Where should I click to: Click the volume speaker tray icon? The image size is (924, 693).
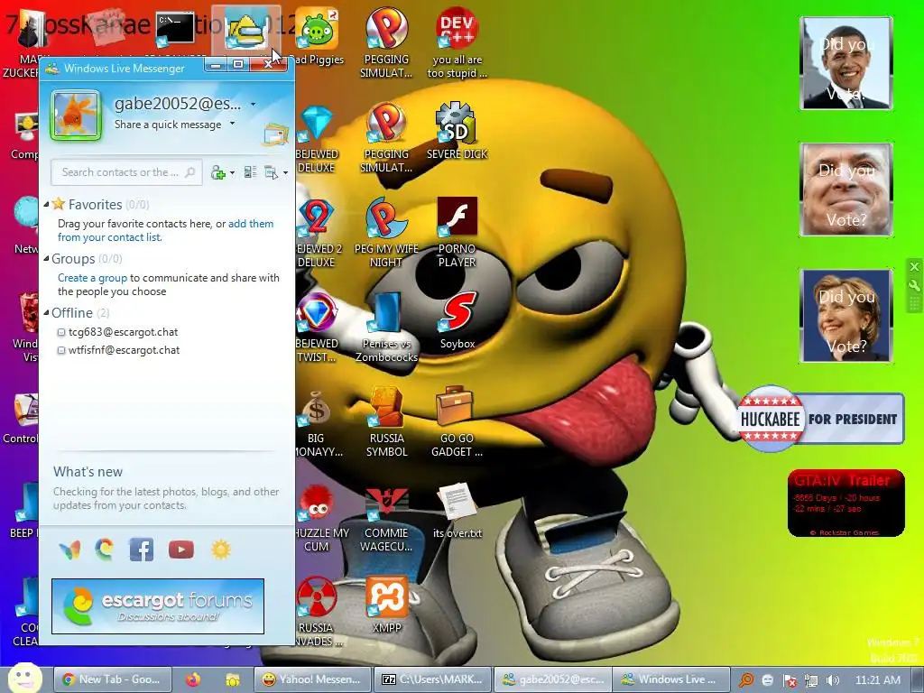[x=832, y=680]
